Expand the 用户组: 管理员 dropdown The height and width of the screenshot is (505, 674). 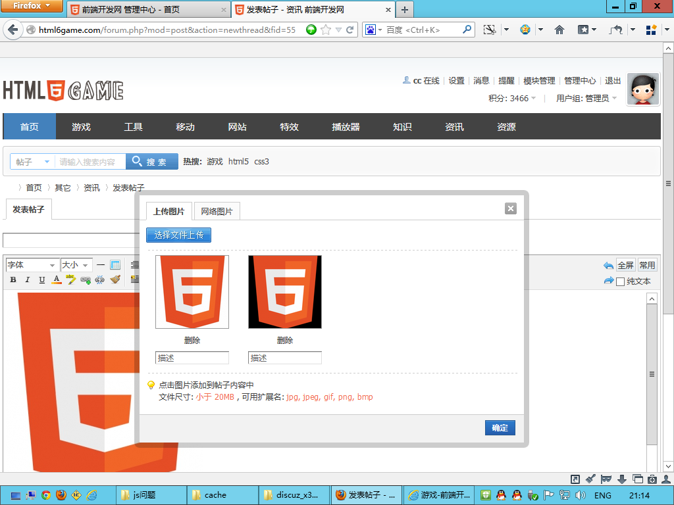(x=586, y=99)
